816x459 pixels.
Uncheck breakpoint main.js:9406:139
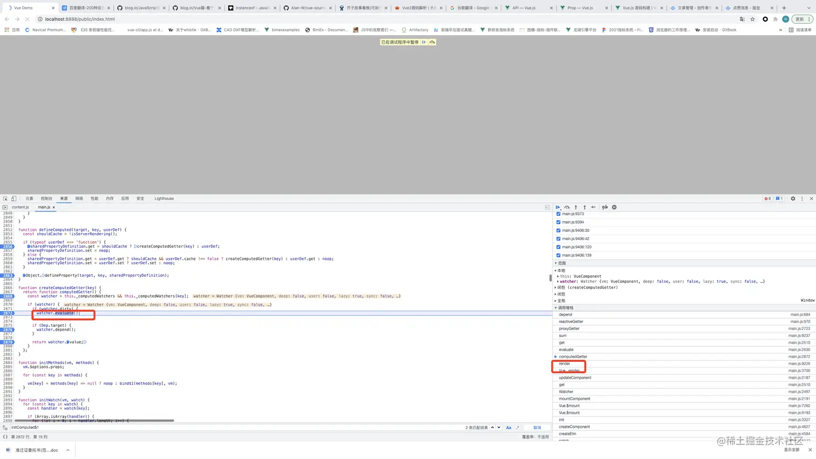[559, 255]
